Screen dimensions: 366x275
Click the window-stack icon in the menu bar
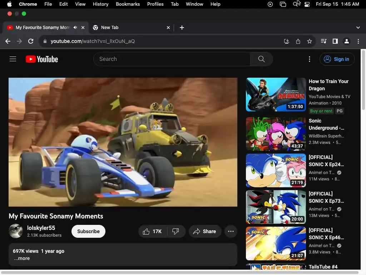tap(283, 4)
